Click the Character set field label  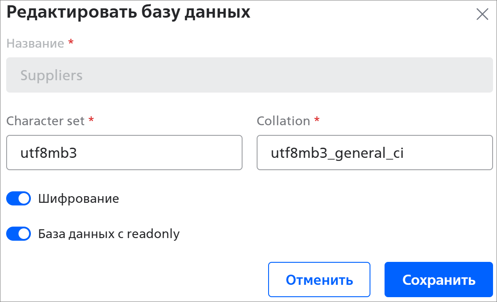(45, 121)
